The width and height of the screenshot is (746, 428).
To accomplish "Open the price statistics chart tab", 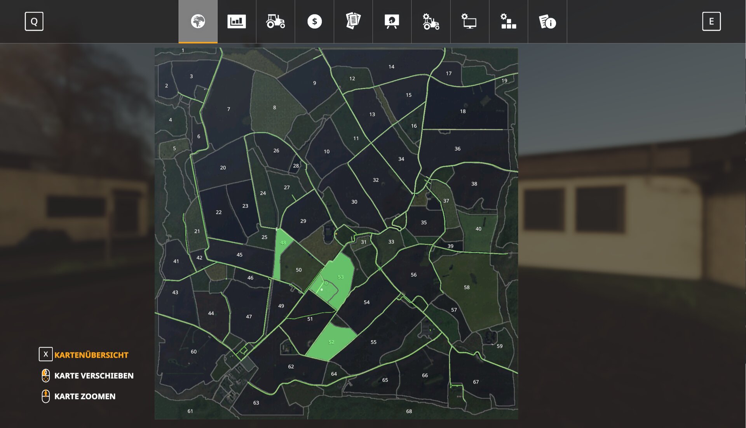I will click(237, 21).
